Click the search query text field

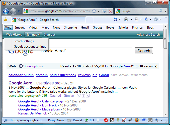[85, 51]
